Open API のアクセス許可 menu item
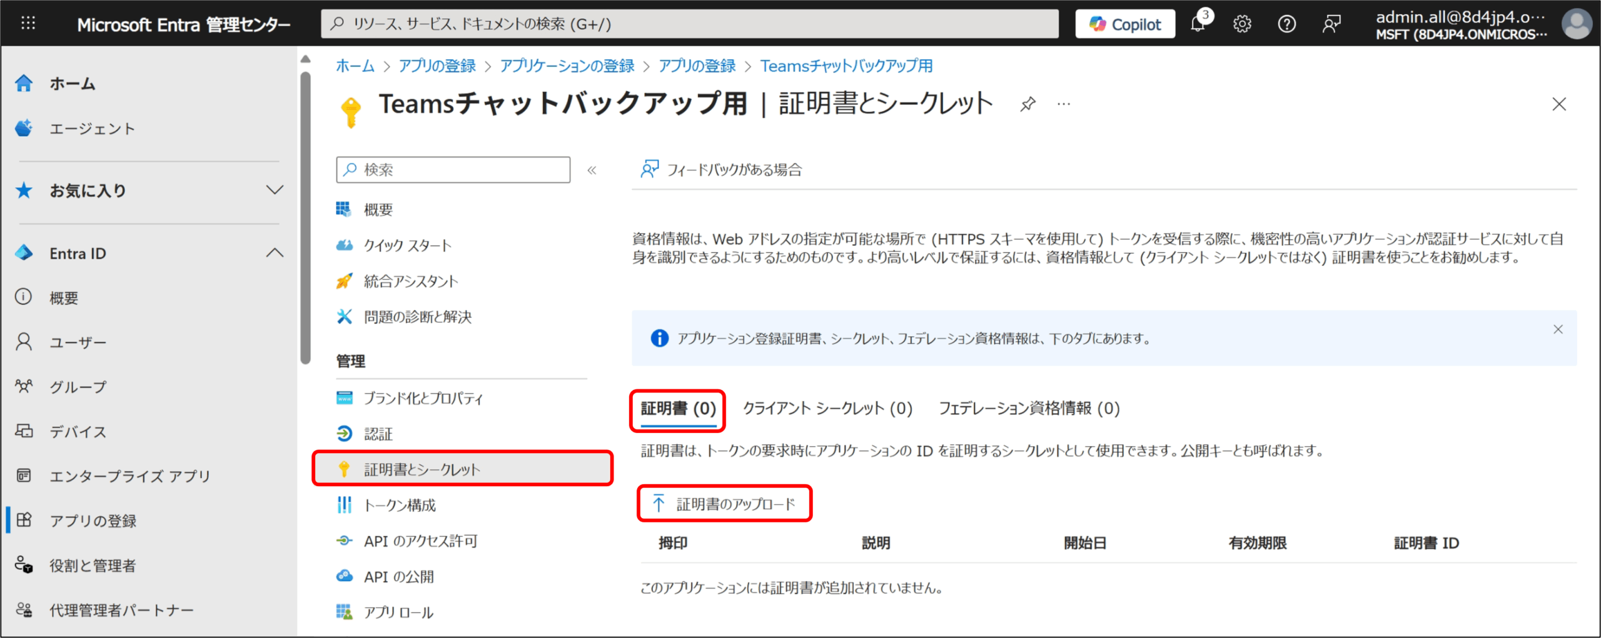This screenshot has height=638, width=1601. 420,541
